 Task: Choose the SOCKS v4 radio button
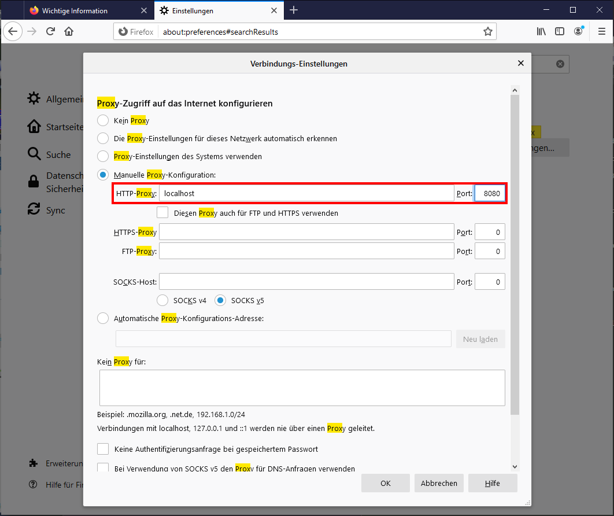click(x=163, y=300)
